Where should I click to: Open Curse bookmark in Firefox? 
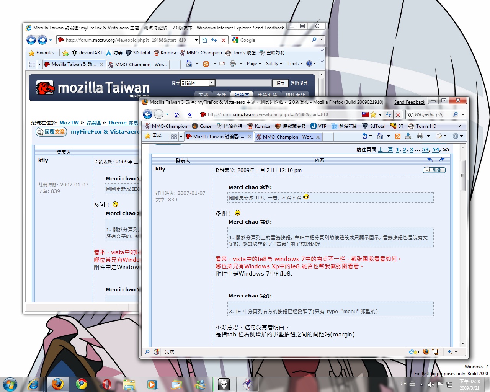(x=202, y=126)
